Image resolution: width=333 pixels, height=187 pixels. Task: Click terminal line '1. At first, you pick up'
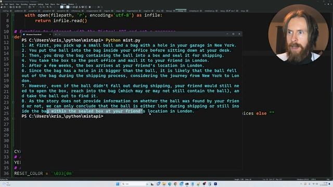[x=129, y=45]
